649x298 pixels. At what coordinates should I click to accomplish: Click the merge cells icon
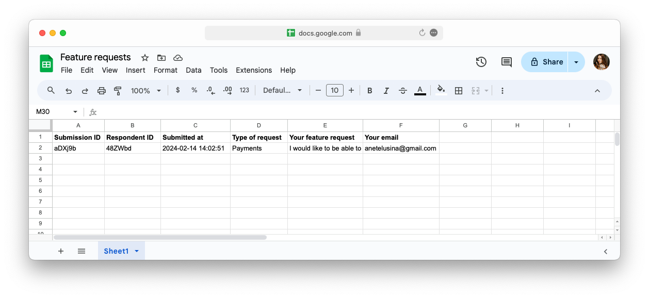pyautogui.click(x=476, y=91)
